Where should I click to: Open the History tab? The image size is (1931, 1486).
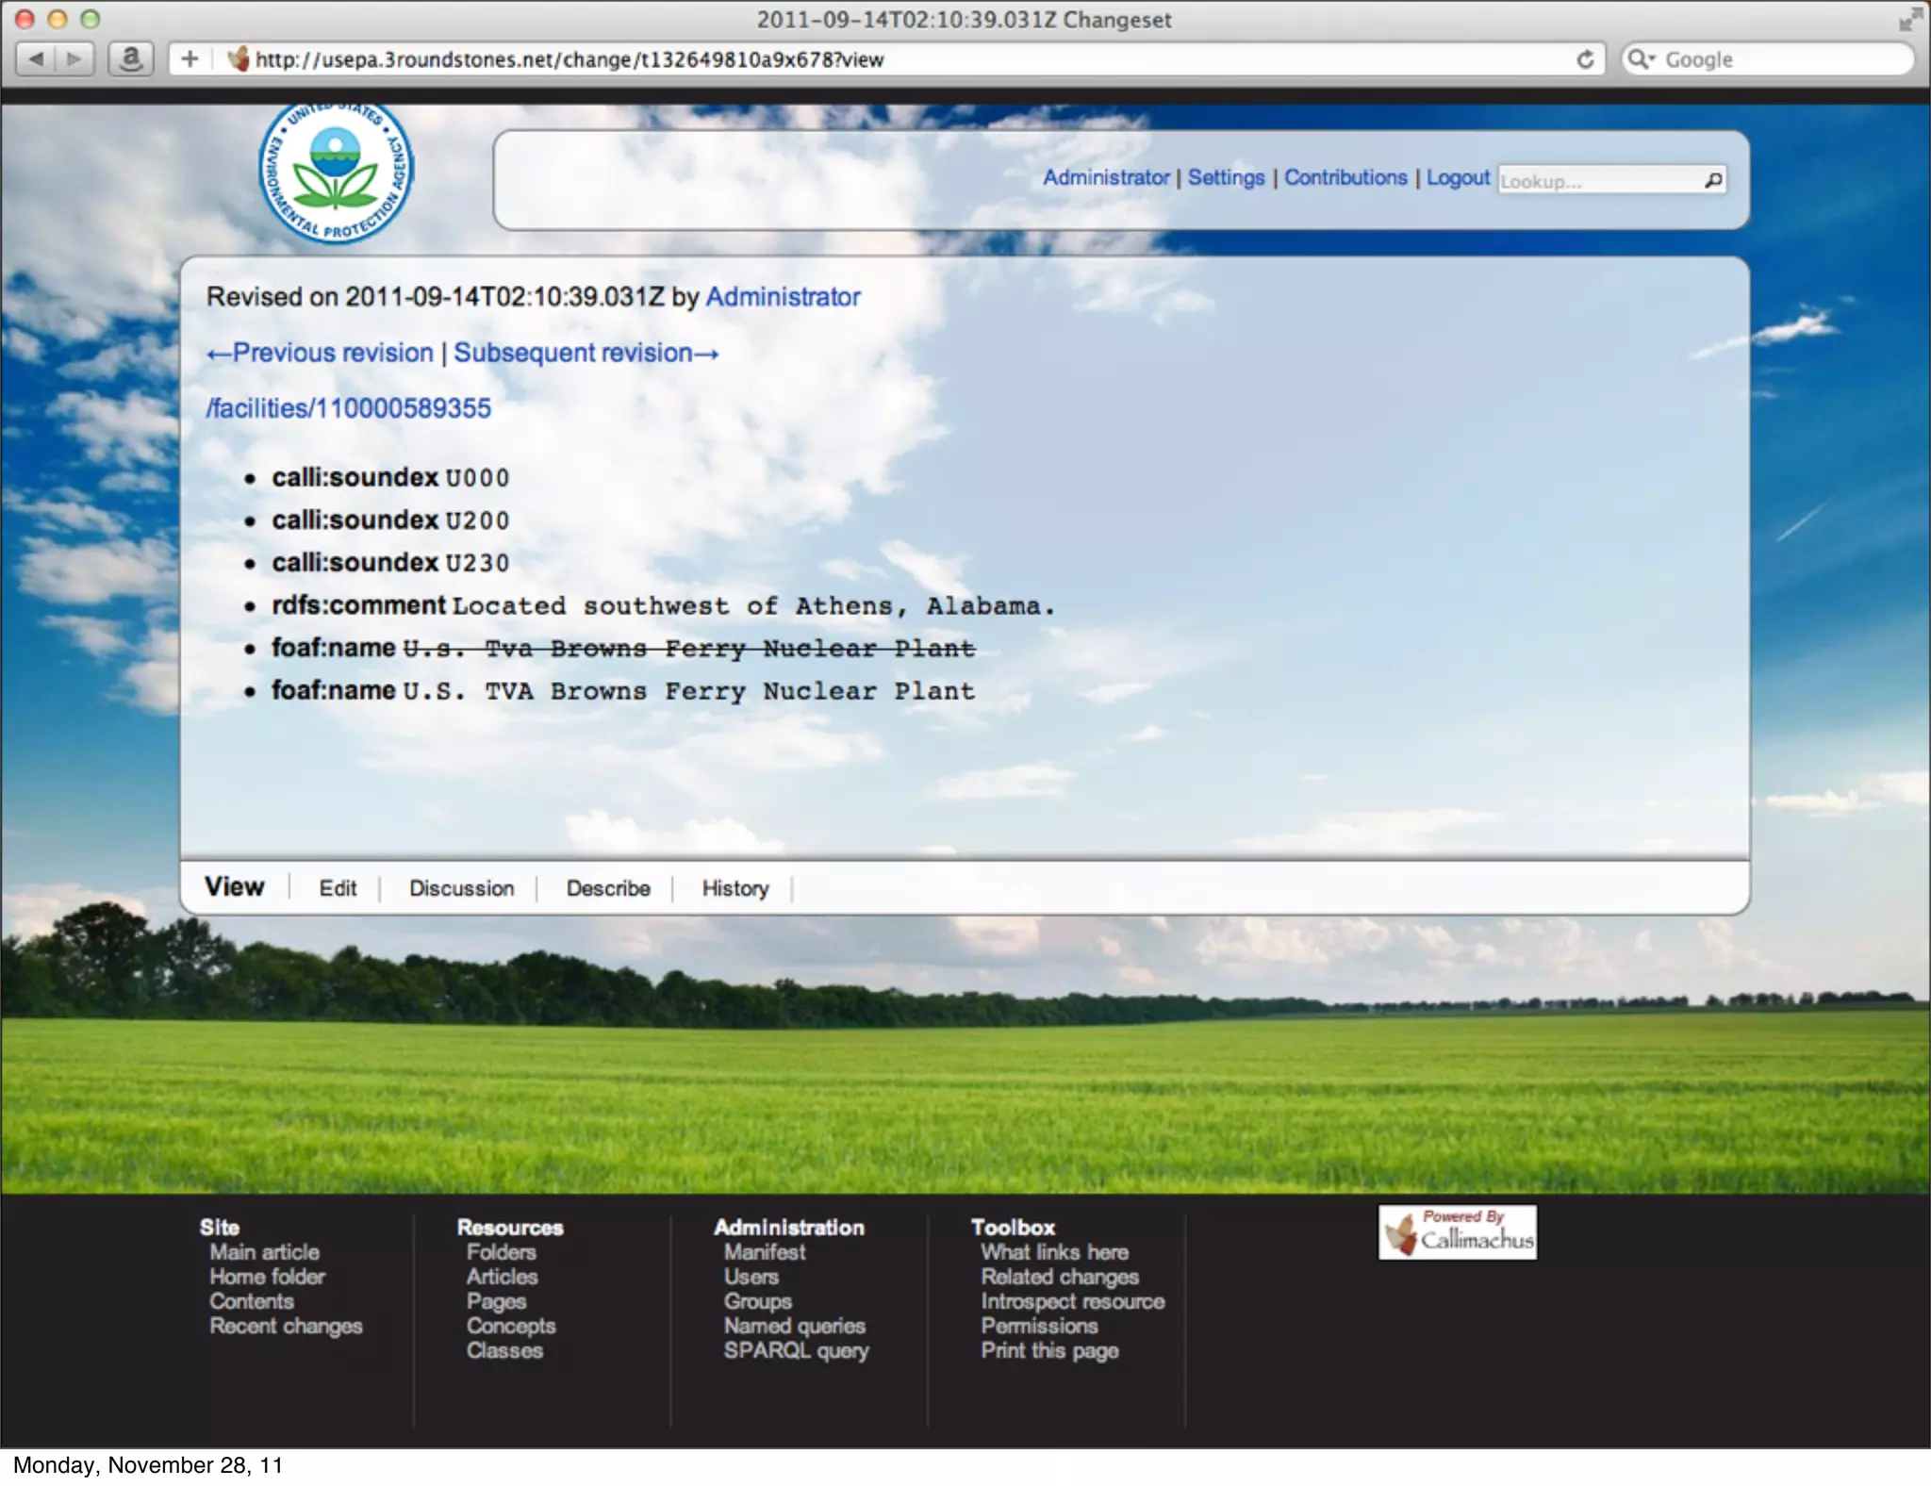734,888
